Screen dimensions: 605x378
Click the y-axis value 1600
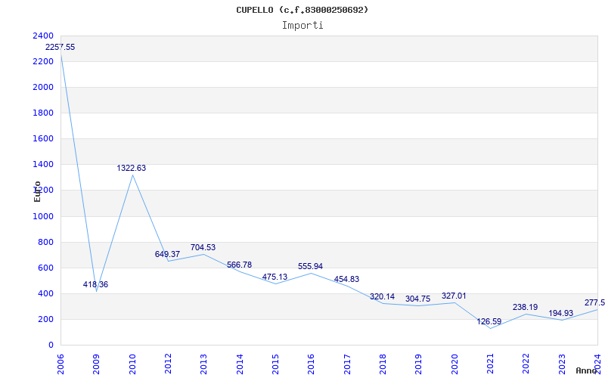pyautogui.click(x=44, y=139)
